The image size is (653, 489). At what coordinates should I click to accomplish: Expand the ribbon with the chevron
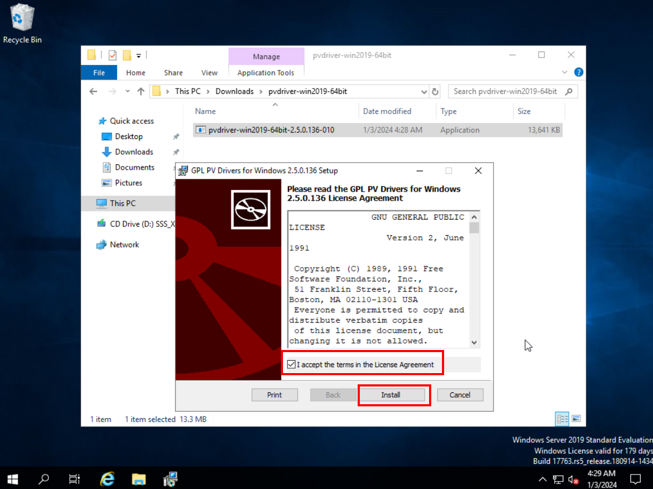point(564,72)
